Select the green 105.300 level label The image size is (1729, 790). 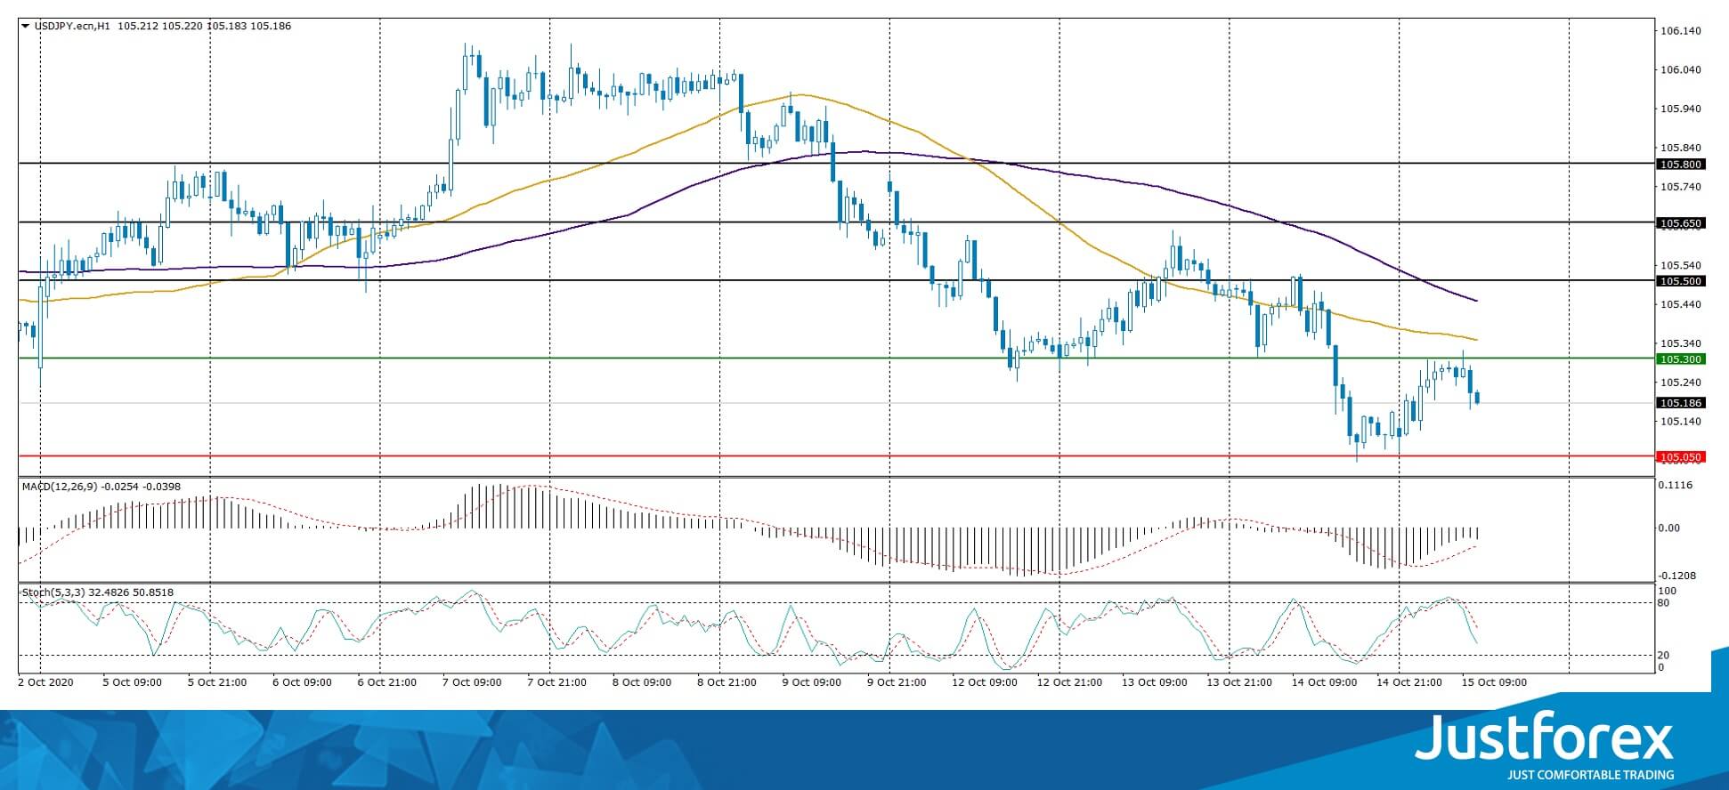tap(1679, 359)
